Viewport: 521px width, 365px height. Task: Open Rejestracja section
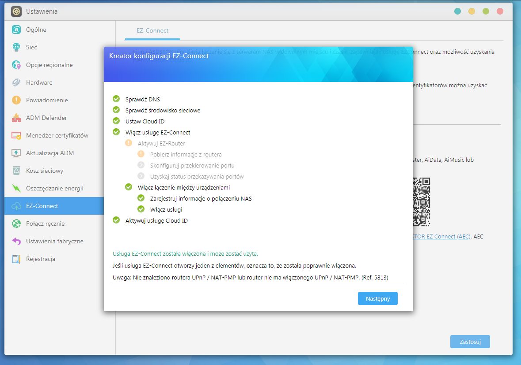(54, 259)
